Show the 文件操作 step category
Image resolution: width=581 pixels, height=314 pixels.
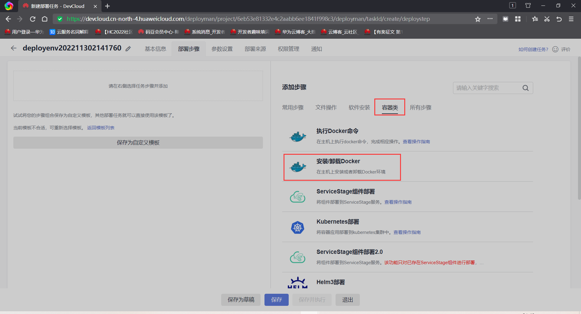(326, 108)
